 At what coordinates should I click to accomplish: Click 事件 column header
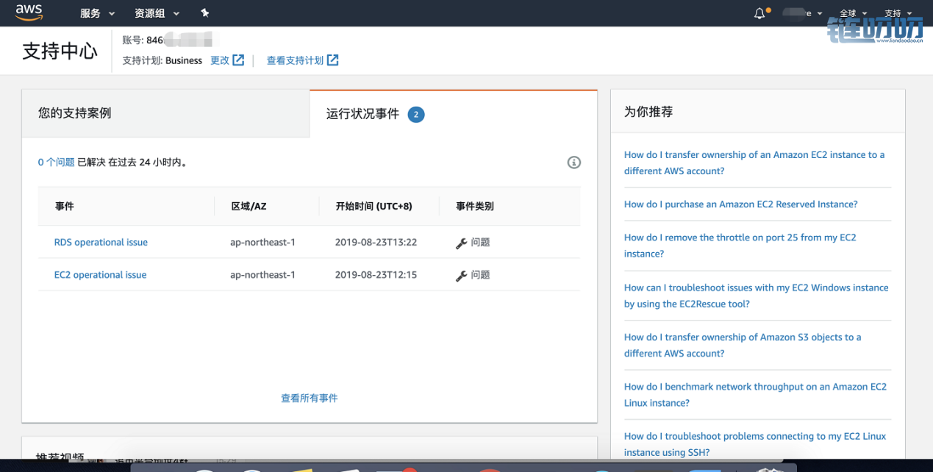tap(65, 206)
